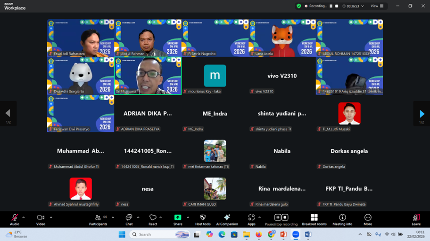Stop recording with the square stop button
Viewport: 430px width, 241px height.
click(337, 6)
